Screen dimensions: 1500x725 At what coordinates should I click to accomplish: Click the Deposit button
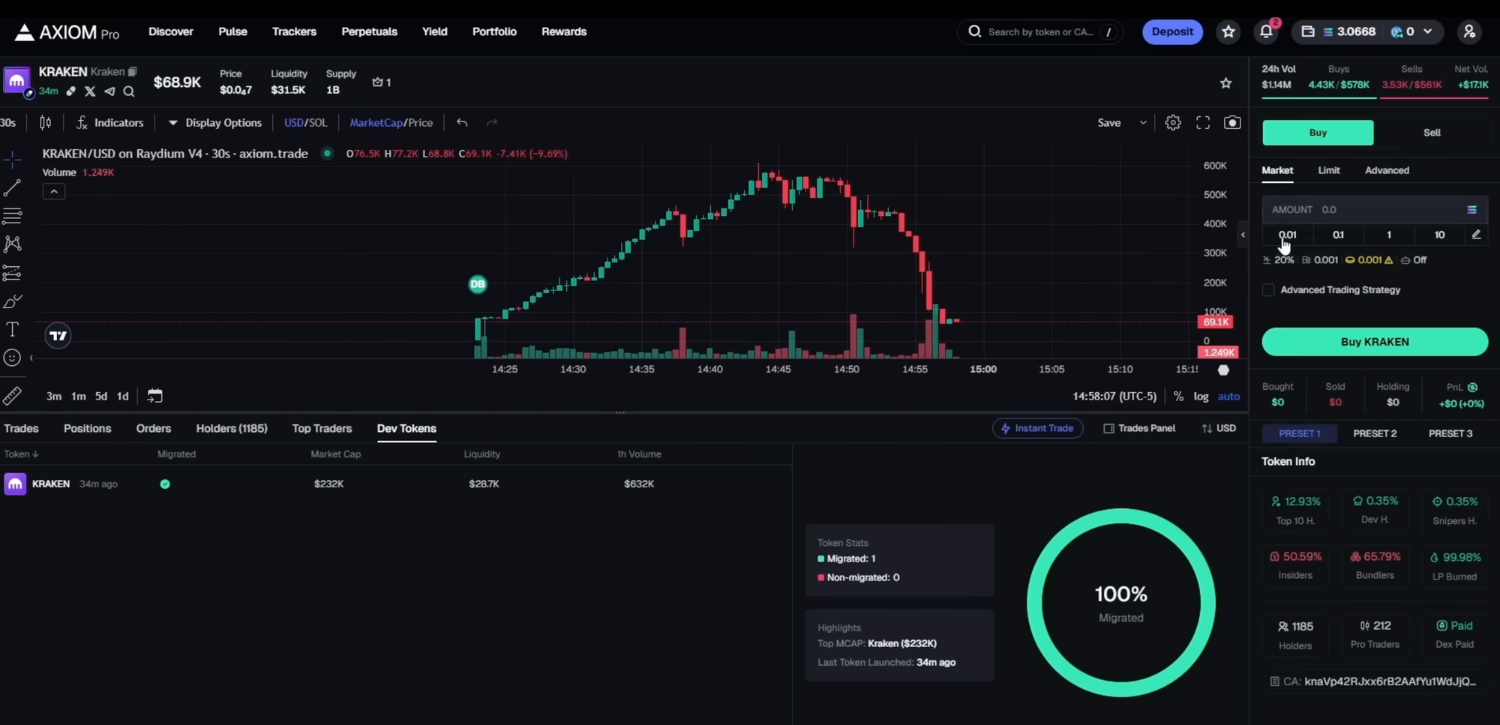(x=1171, y=31)
